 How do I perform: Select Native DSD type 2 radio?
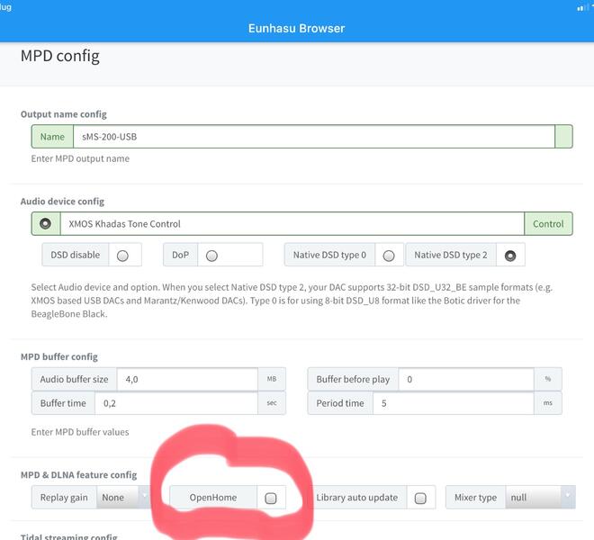[x=510, y=256]
